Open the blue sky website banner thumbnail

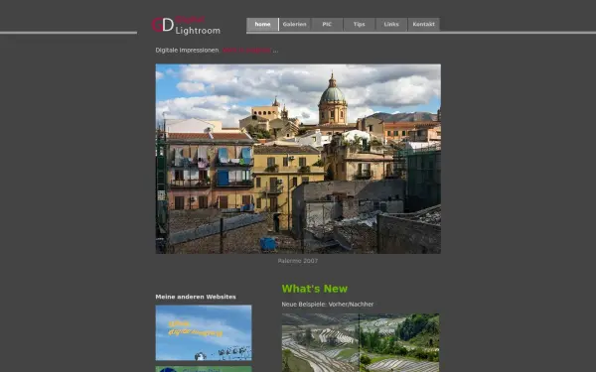click(x=204, y=332)
